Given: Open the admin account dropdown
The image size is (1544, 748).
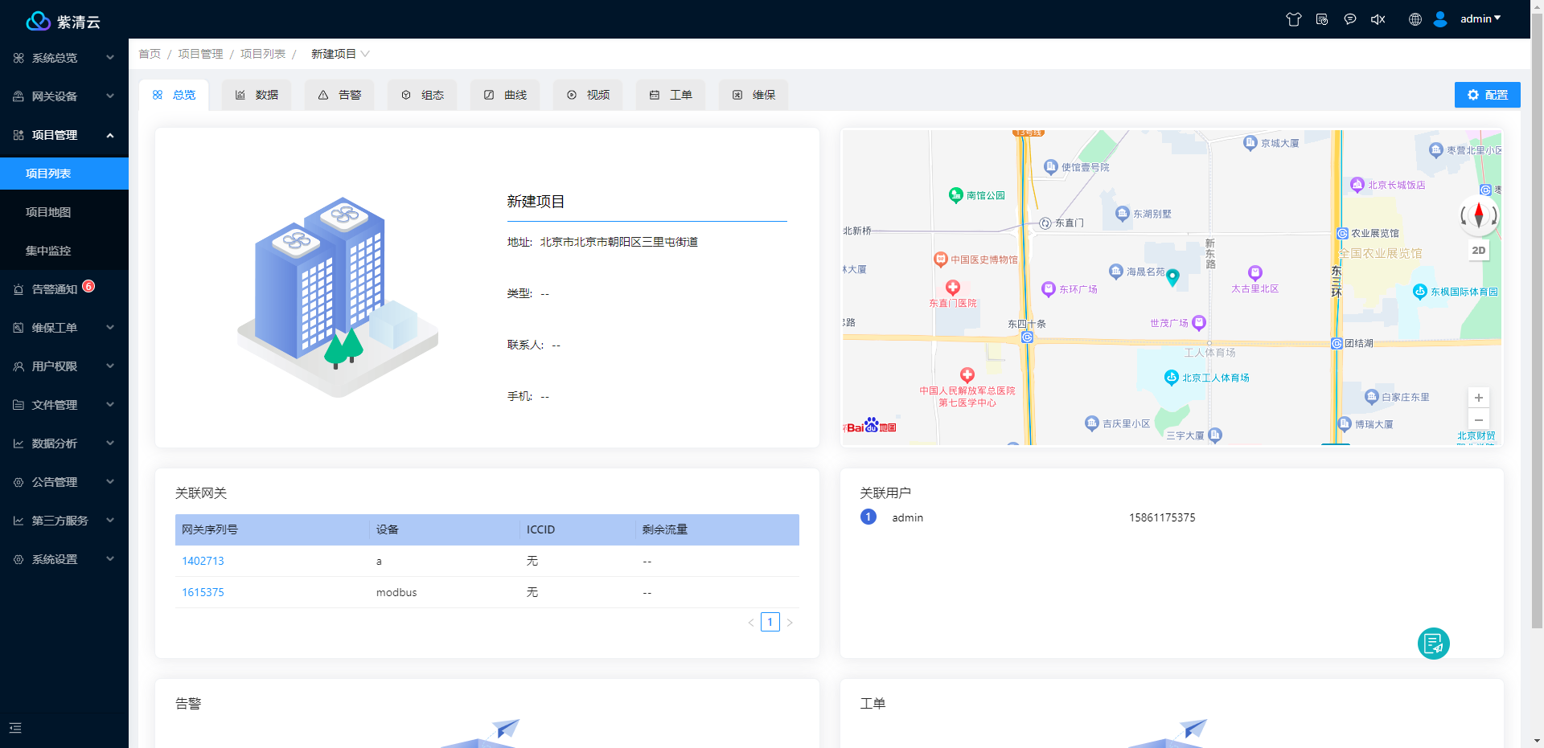Looking at the screenshot, I should click(x=1480, y=18).
